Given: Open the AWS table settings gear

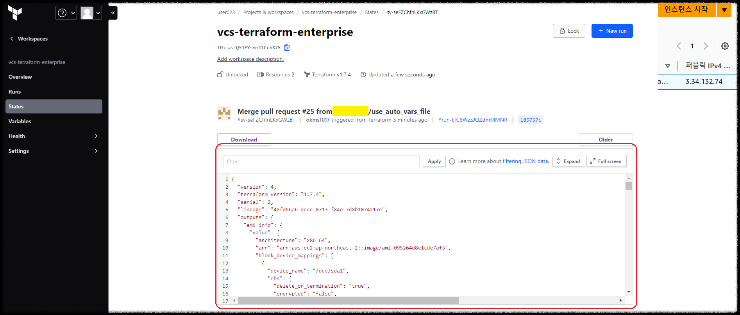Looking at the screenshot, I should point(725,46).
